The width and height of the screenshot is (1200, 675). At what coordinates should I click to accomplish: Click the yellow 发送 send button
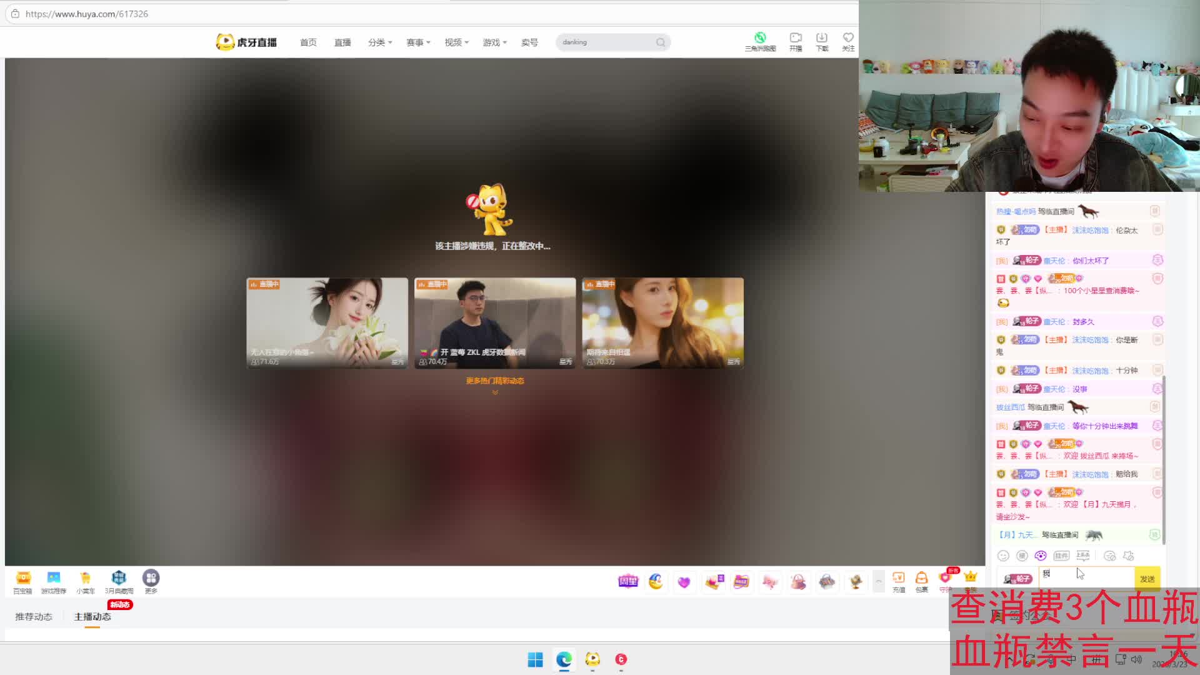coord(1147,579)
